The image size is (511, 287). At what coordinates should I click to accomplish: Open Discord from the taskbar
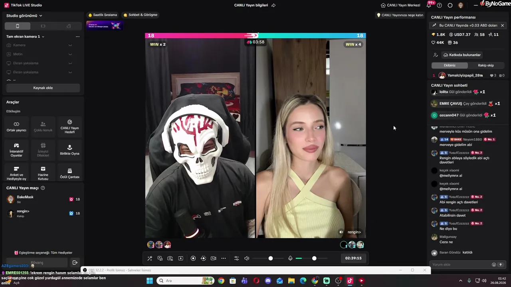coord(268,281)
